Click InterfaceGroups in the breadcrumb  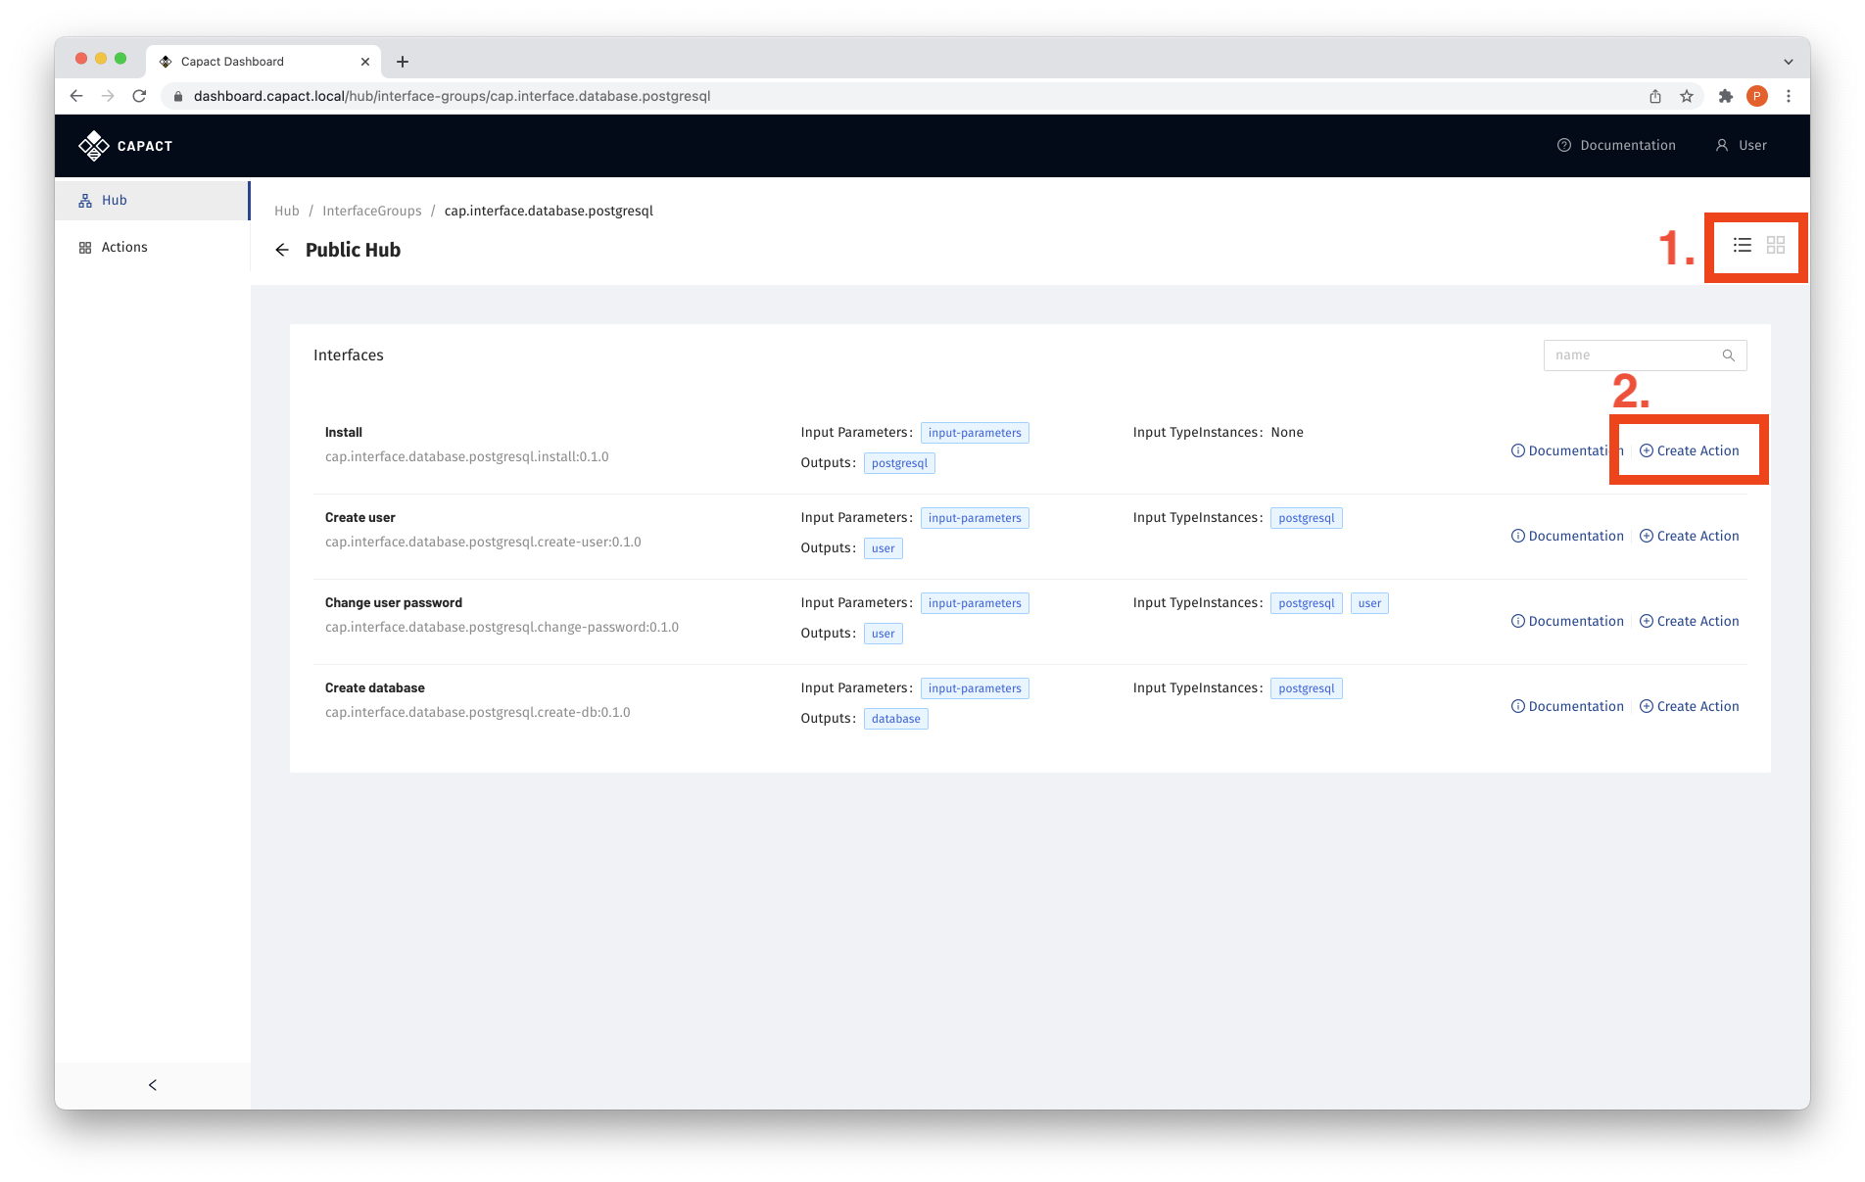click(371, 211)
